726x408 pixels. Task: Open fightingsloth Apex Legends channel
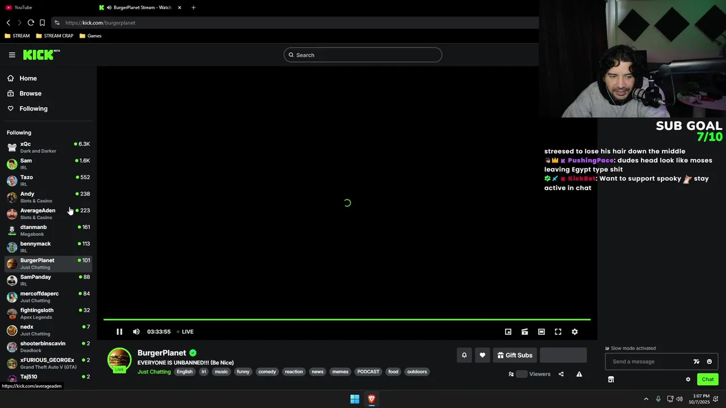[x=48, y=313]
